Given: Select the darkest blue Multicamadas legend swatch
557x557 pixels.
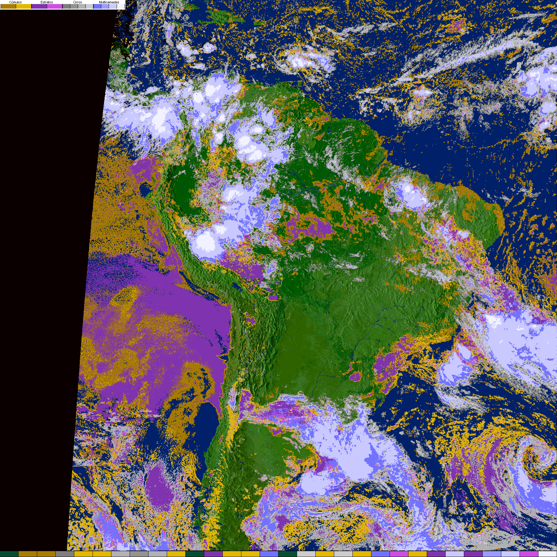Looking at the screenshot, I should [x=97, y=6].
